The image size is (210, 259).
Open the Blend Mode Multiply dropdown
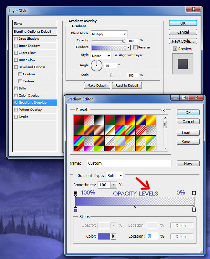[109, 34]
